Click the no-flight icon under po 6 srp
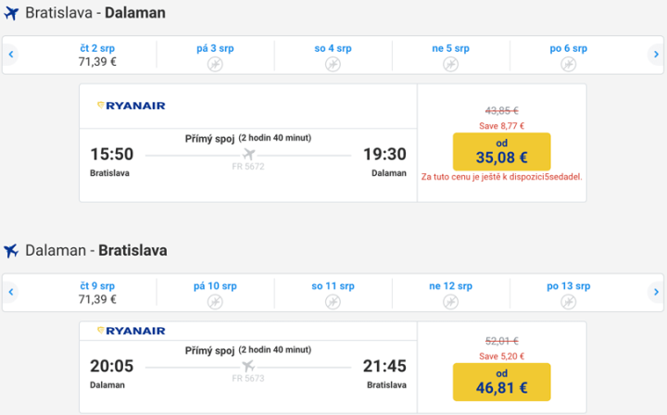Image resolution: width=667 pixels, height=415 pixels. click(x=568, y=64)
